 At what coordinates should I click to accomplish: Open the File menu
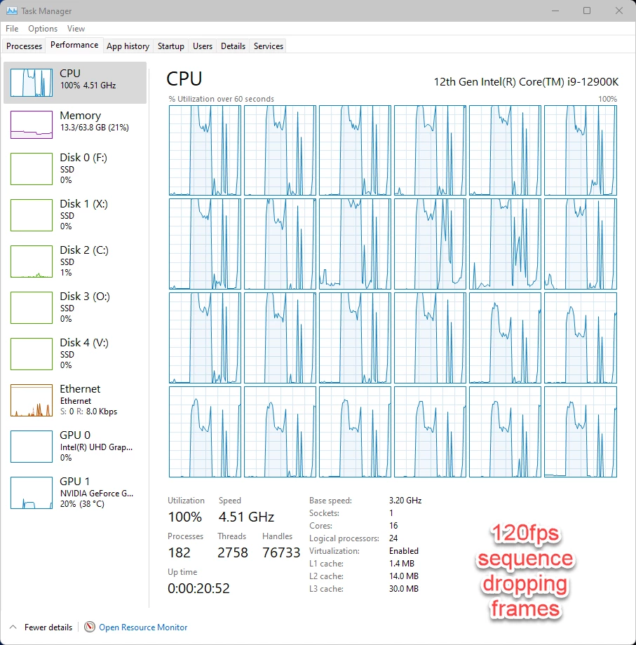(x=12, y=28)
